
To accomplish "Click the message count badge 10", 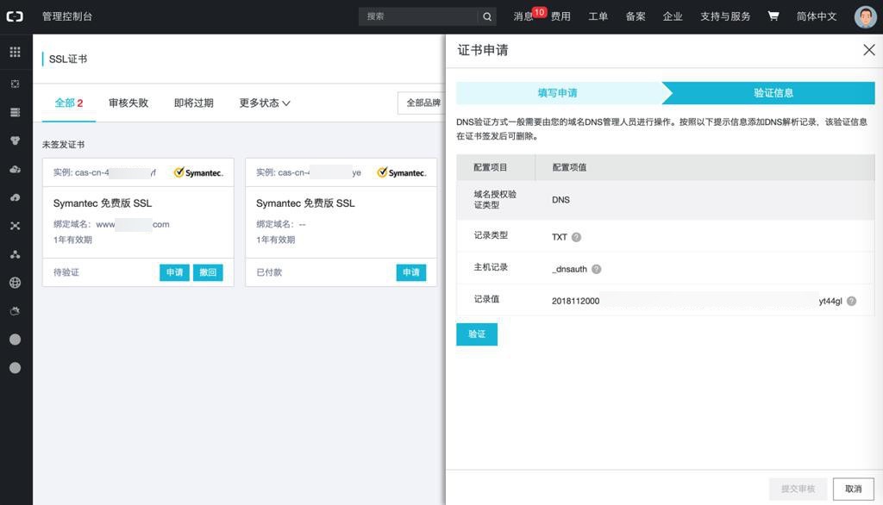I will [539, 12].
